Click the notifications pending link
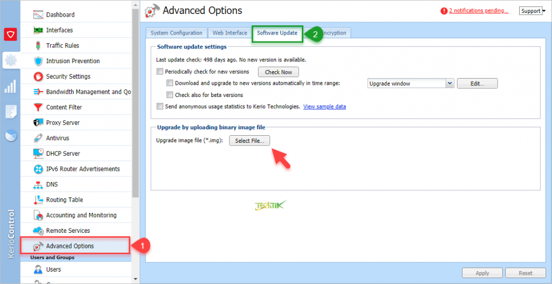The width and height of the screenshot is (552, 284). 478,11
